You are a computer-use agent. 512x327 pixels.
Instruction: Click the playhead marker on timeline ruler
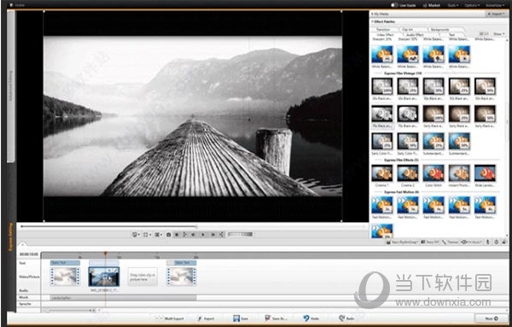(x=105, y=254)
